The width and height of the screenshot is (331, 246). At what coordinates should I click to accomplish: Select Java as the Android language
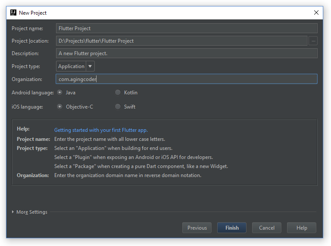click(60, 93)
